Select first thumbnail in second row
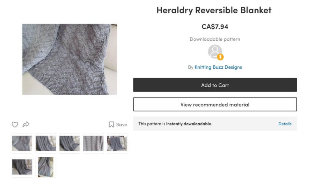The height and width of the screenshot is (183, 326). (x=22, y=167)
